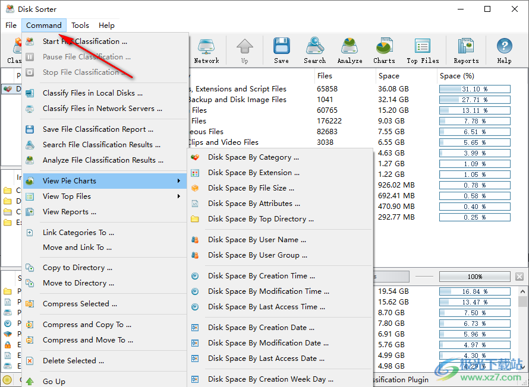The image size is (529, 387).
Task: Choose Compress and Copy To entry
Action: pyautogui.click(x=105, y=325)
